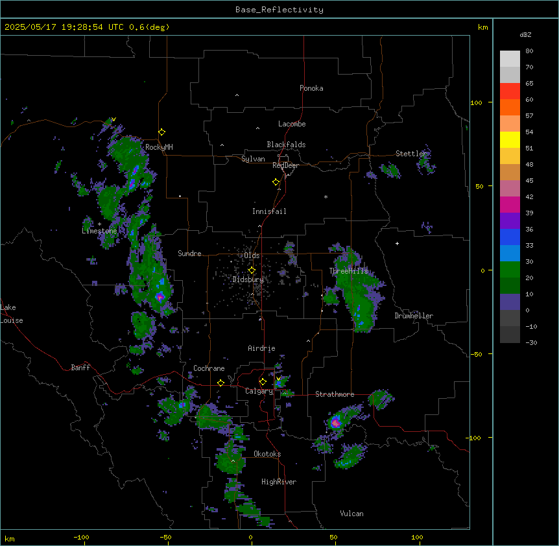Select the RedDeer city label
Screen dimensions: 559x546
click(x=285, y=165)
